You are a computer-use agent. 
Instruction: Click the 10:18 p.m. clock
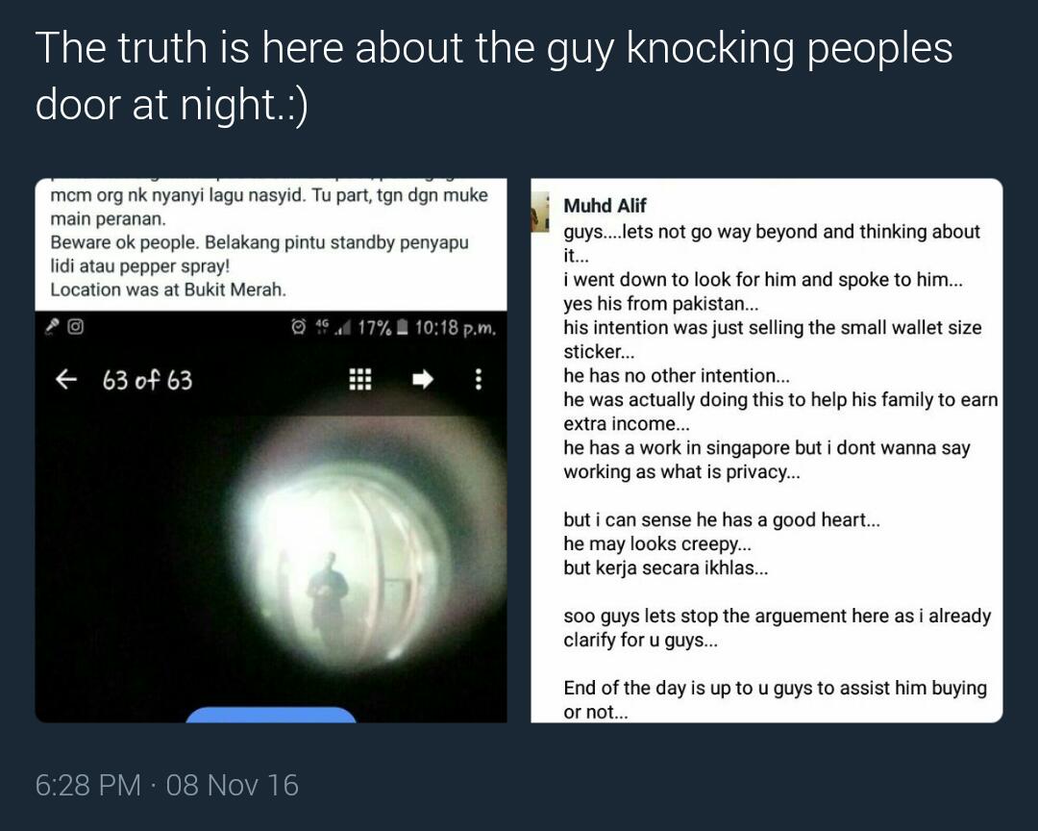coord(456,327)
